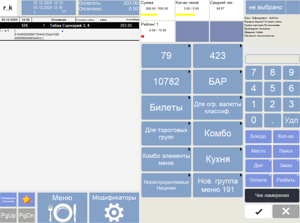
Task: Confirm with the checkmark button
Action: [258, 211]
